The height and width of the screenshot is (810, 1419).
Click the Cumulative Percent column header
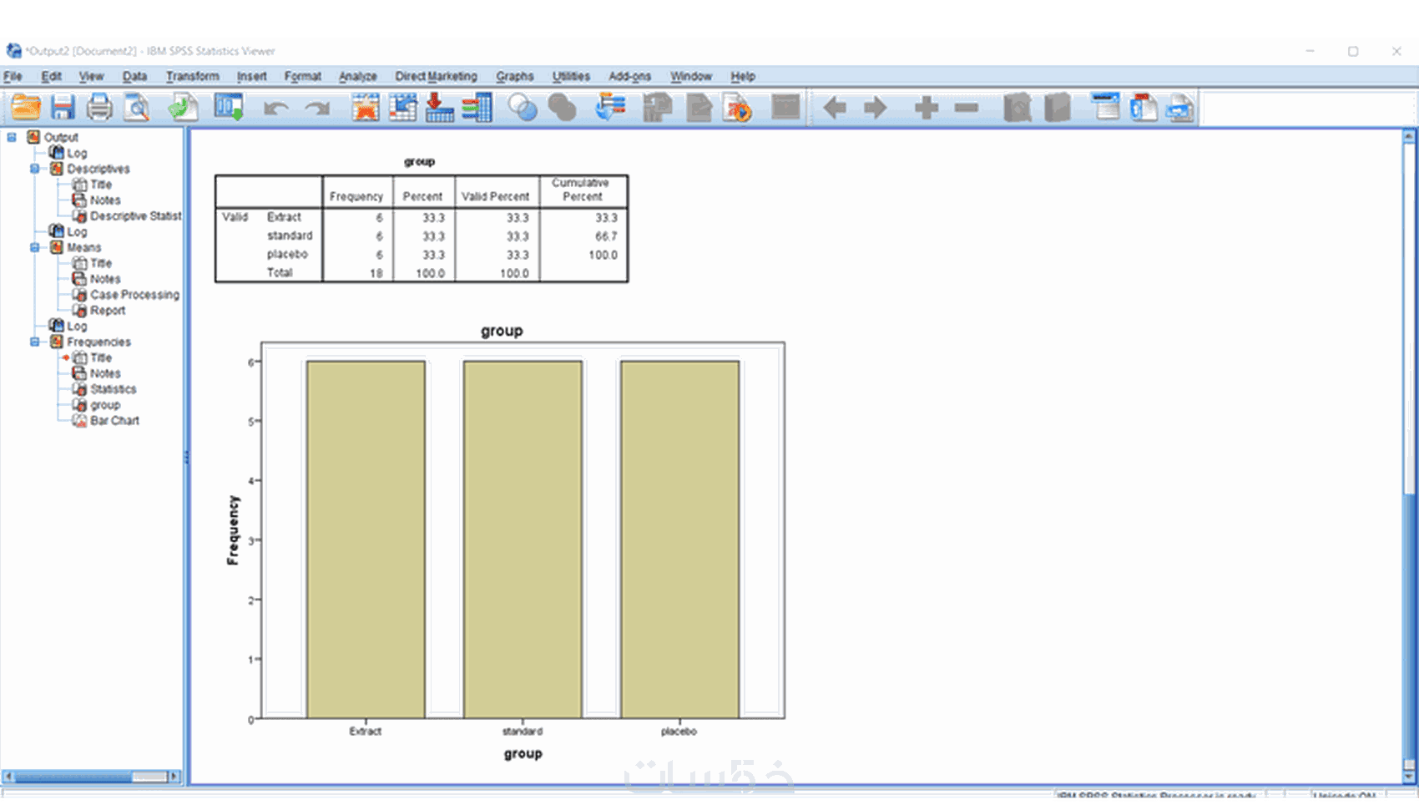[582, 190]
